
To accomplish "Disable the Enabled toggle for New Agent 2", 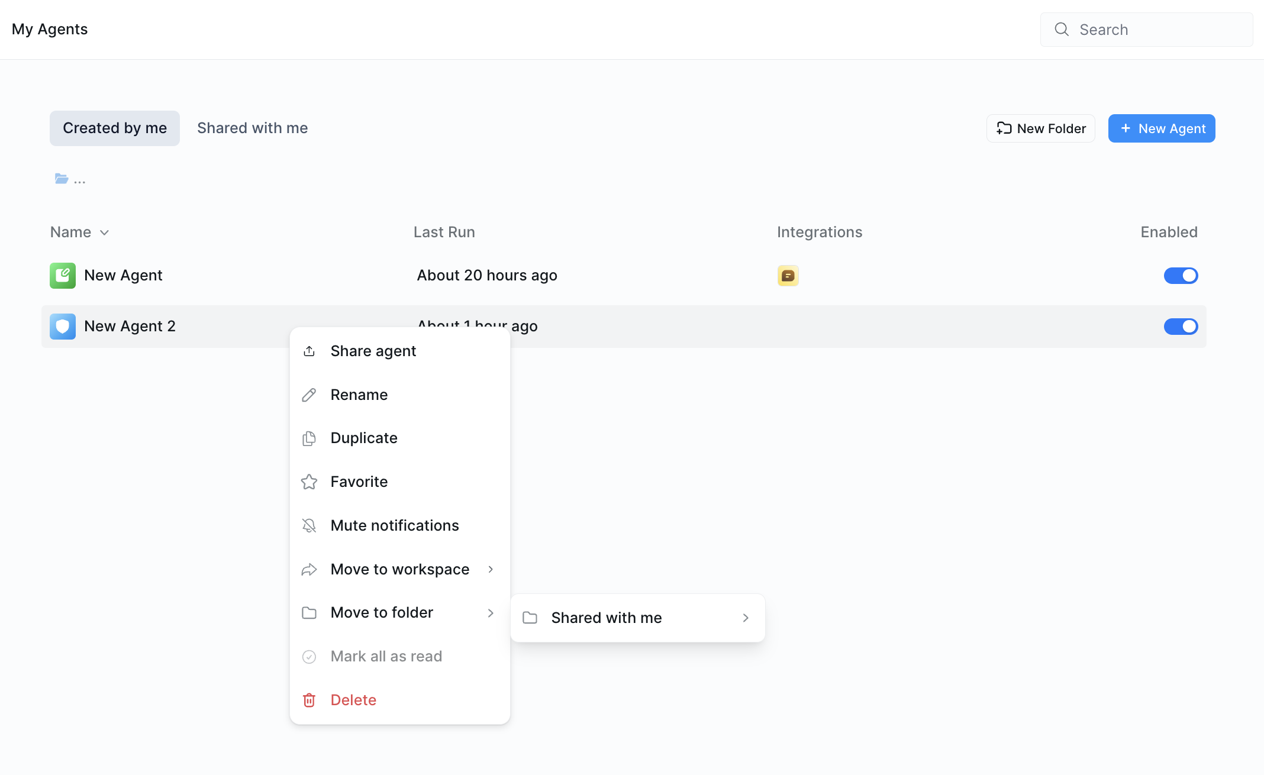I will [x=1181, y=326].
